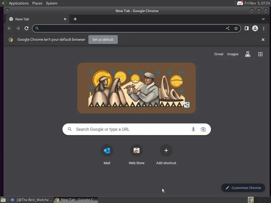The height and width of the screenshot is (203, 271).
Task: Click the Chrome logo in the infobar
Action: pos(11,40)
